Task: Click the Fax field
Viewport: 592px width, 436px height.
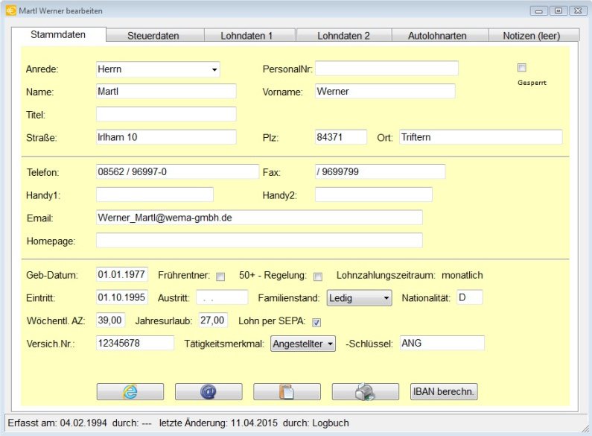Action: (x=381, y=172)
